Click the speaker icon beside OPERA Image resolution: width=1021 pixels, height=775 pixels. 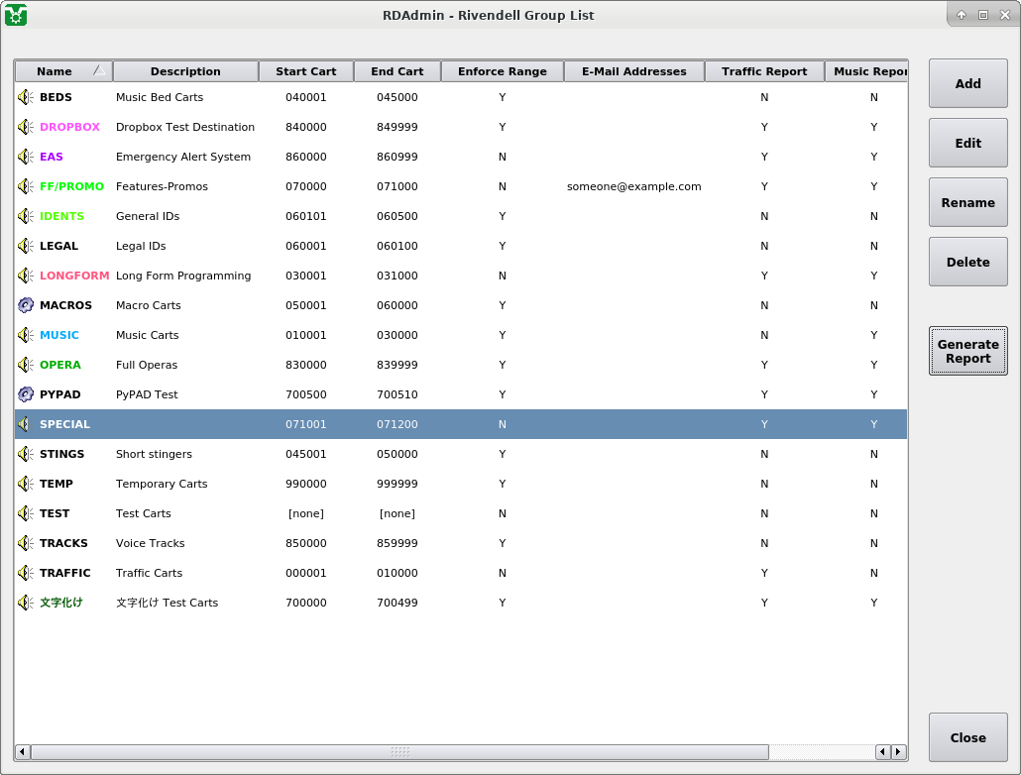26,365
